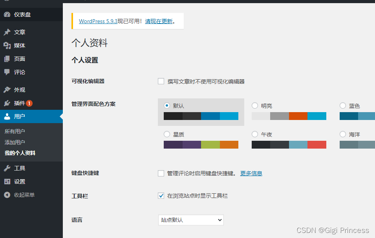Image resolution: width=375 pixels, height=238 pixels.
Task: Open 我的个人资料 submenu item
Action: 20,153
